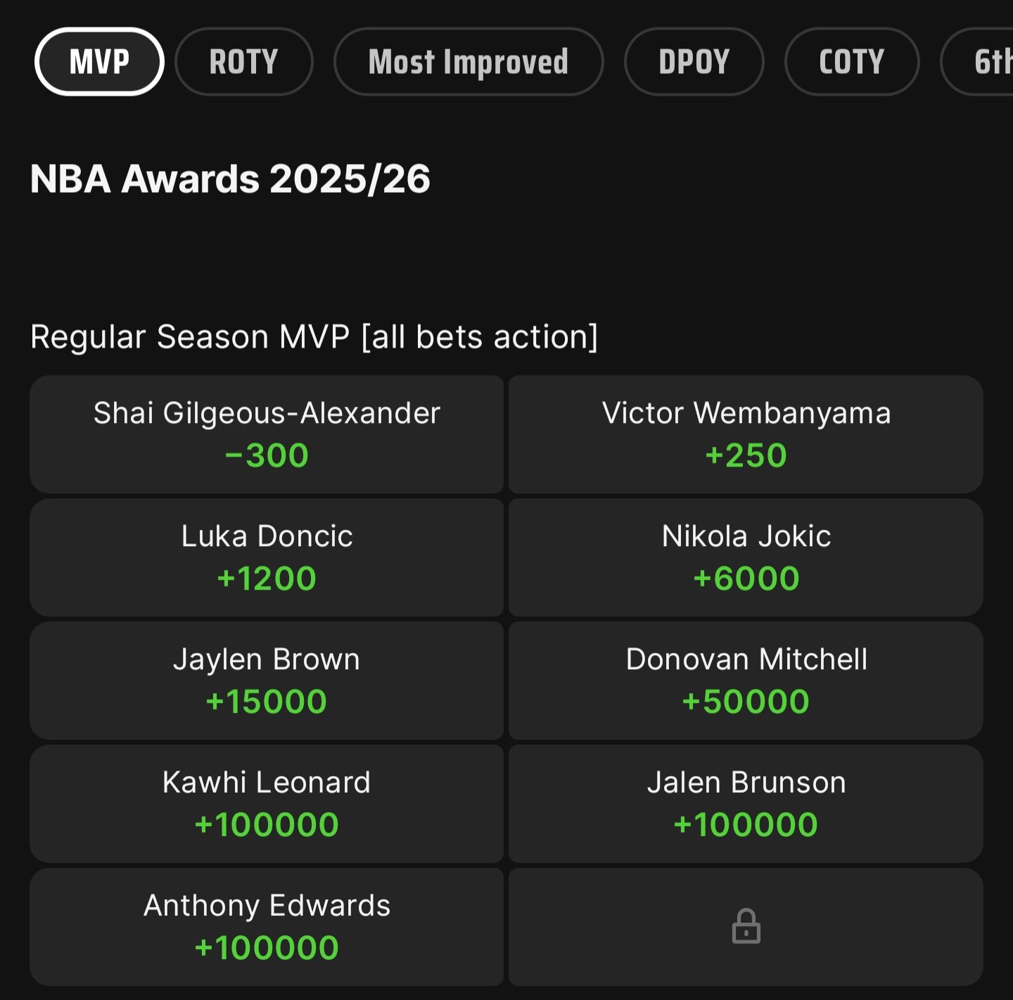This screenshot has width=1013, height=1000.
Task: Click the +250 odds value
Action: tap(746, 455)
